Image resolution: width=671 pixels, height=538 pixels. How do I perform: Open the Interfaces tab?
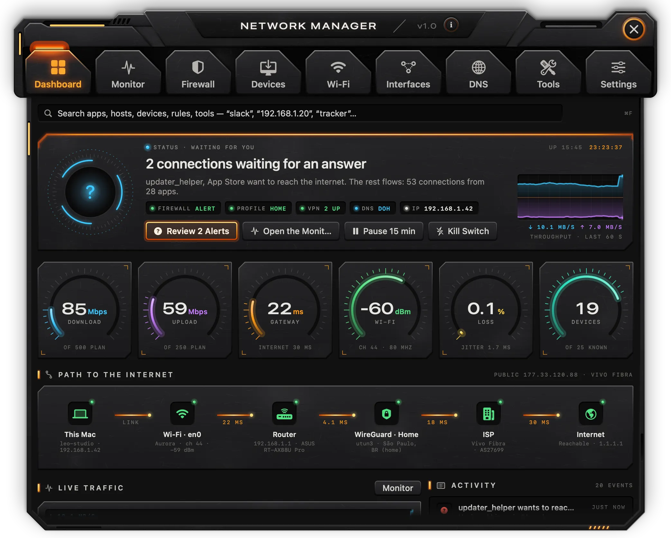408,72
